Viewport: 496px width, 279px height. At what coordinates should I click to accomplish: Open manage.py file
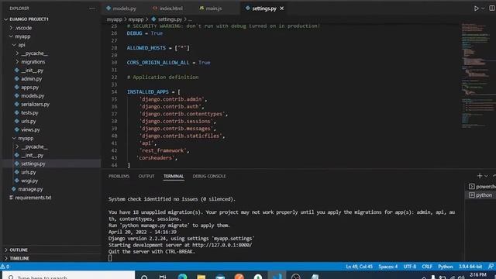(x=30, y=189)
